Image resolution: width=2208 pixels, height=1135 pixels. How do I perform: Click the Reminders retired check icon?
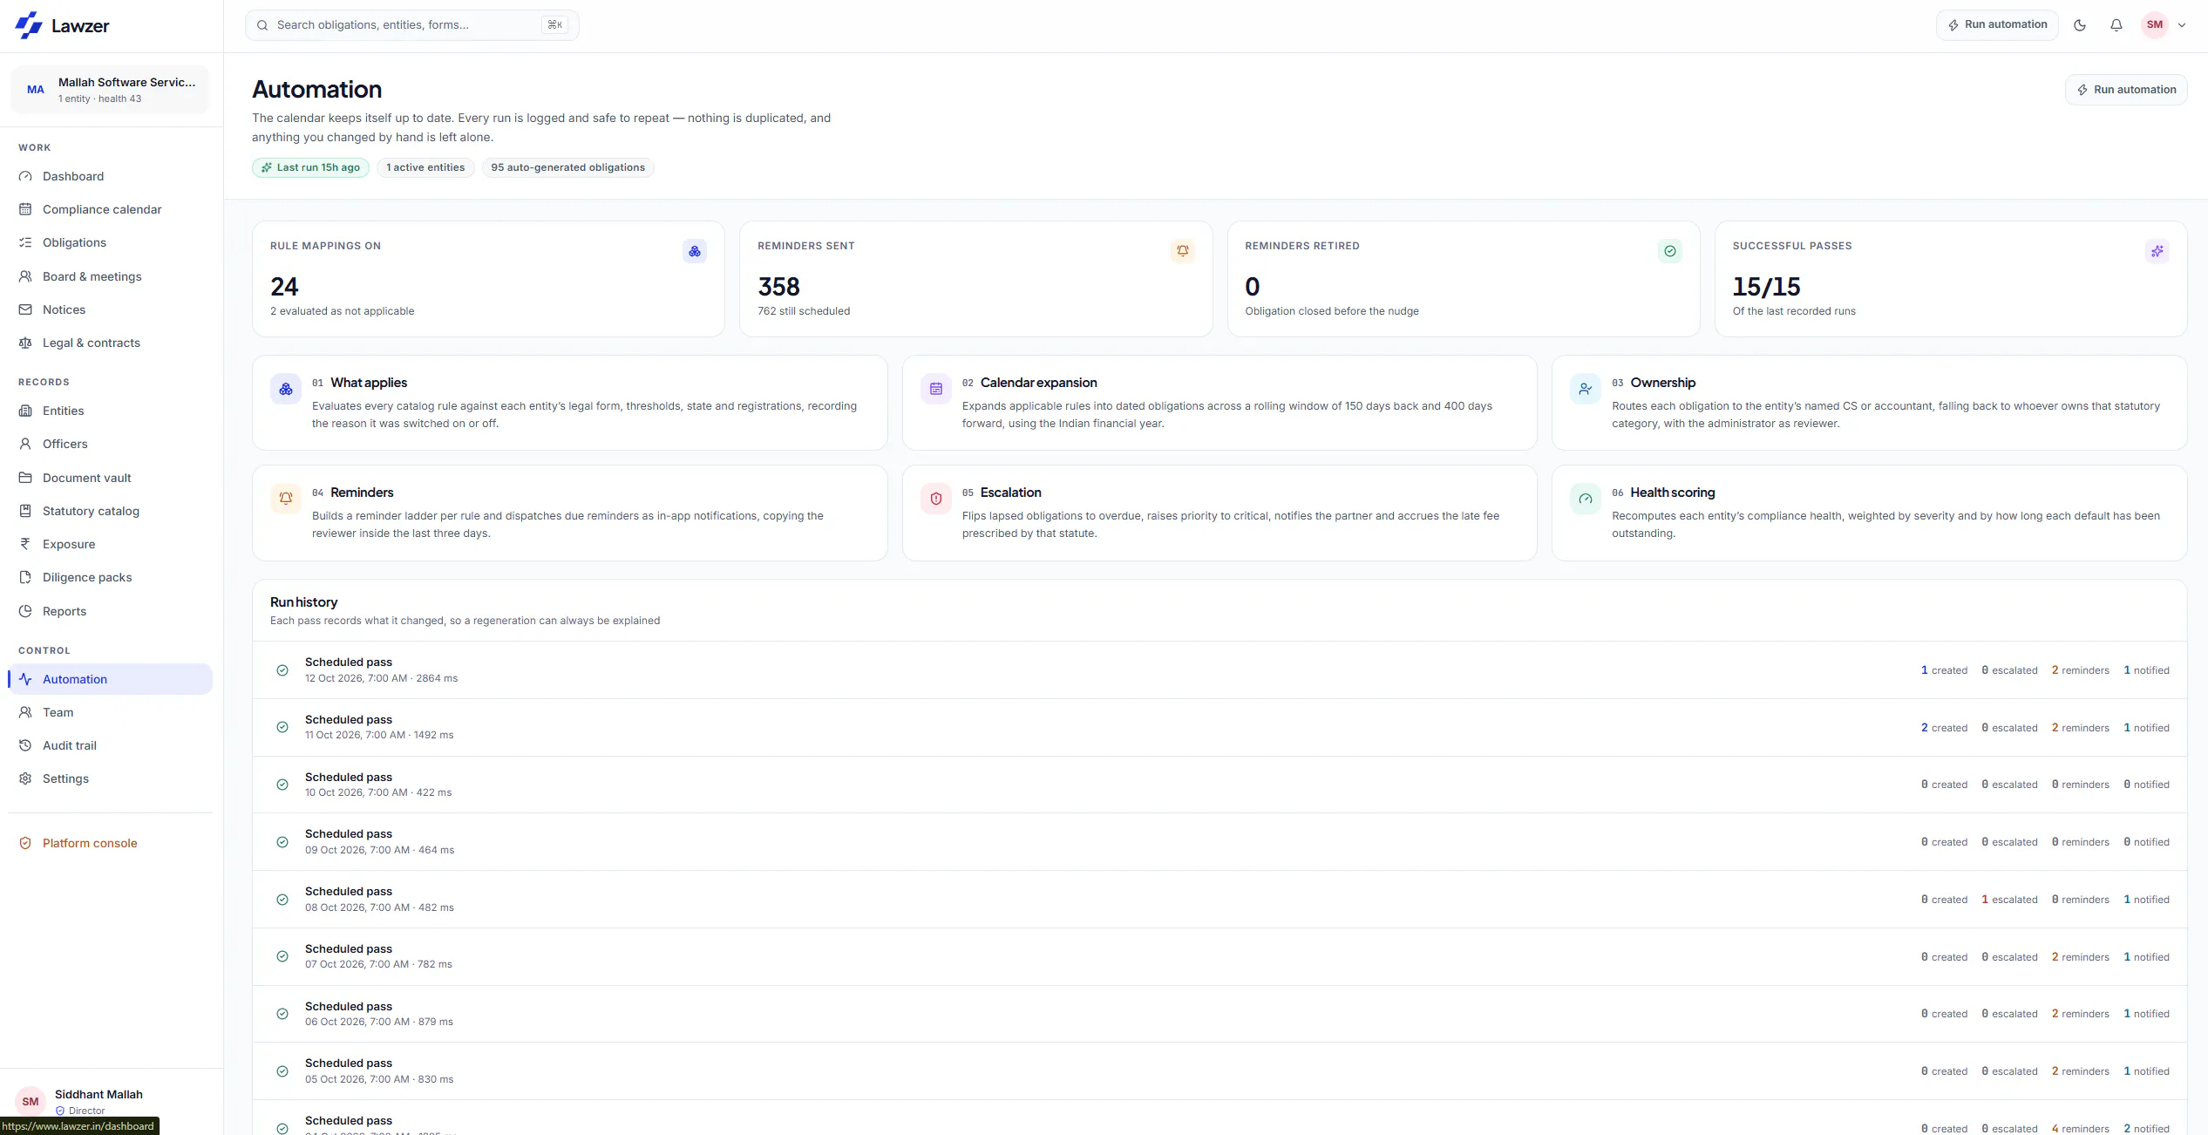pyautogui.click(x=1670, y=251)
